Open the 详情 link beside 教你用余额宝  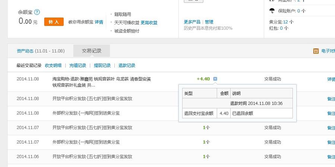(x=99, y=22)
